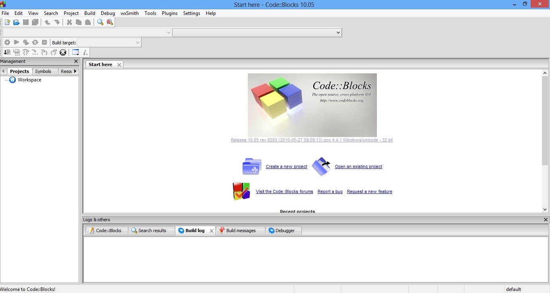
Task: Click the Rebuild circular arrows icon
Action: (35, 42)
